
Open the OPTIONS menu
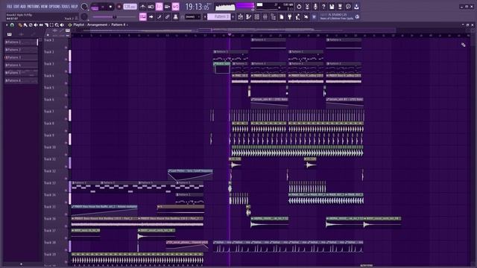(54, 7)
